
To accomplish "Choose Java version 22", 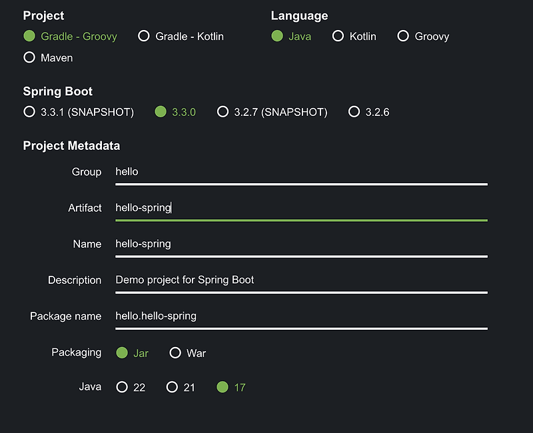I will (122, 387).
